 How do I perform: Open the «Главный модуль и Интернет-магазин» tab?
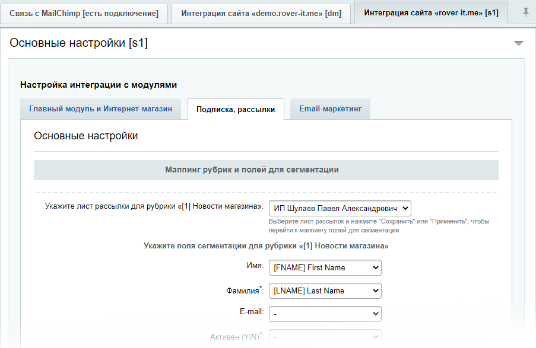(x=100, y=109)
